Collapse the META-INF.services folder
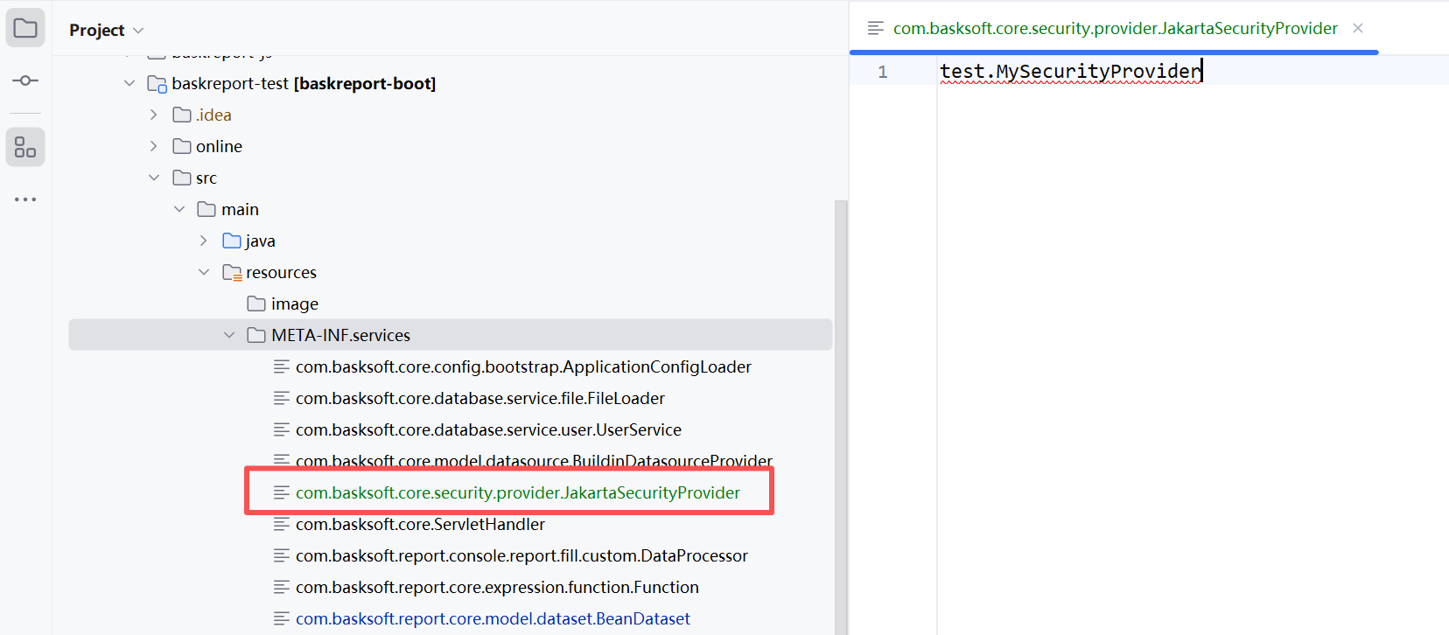This screenshot has width=1449, height=635. pos(229,335)
